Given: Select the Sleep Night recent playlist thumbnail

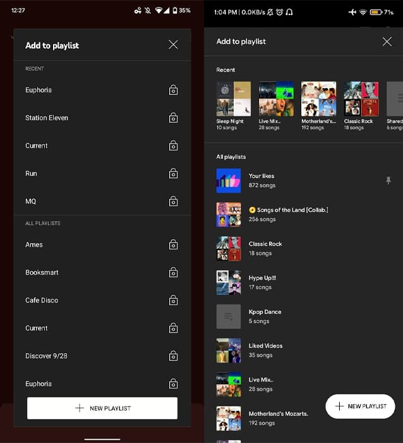Looking at the screenshot, I should point(233,99).
